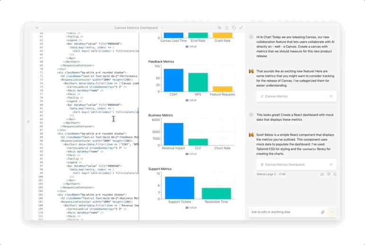Screen dimensions: 365x245
Task: Expand the left sidebar chevron
Action: (x=28, y=122)
